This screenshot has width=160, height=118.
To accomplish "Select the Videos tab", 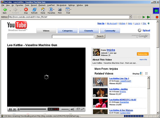I will (46, 31).
